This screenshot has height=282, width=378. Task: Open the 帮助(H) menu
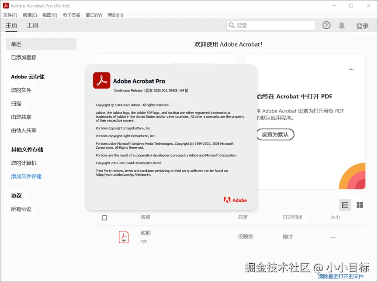[x=115, y=15]
